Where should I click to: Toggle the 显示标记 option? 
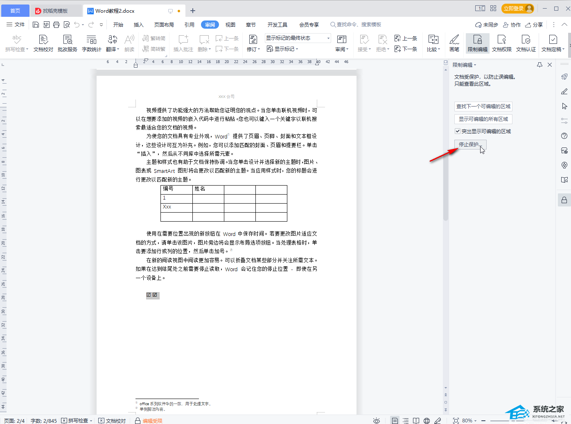click(282, 49)
